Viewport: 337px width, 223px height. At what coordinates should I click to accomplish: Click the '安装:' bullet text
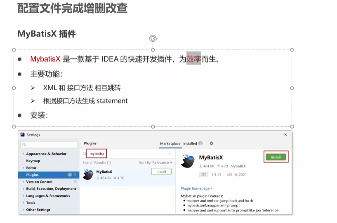click(39, 115)
